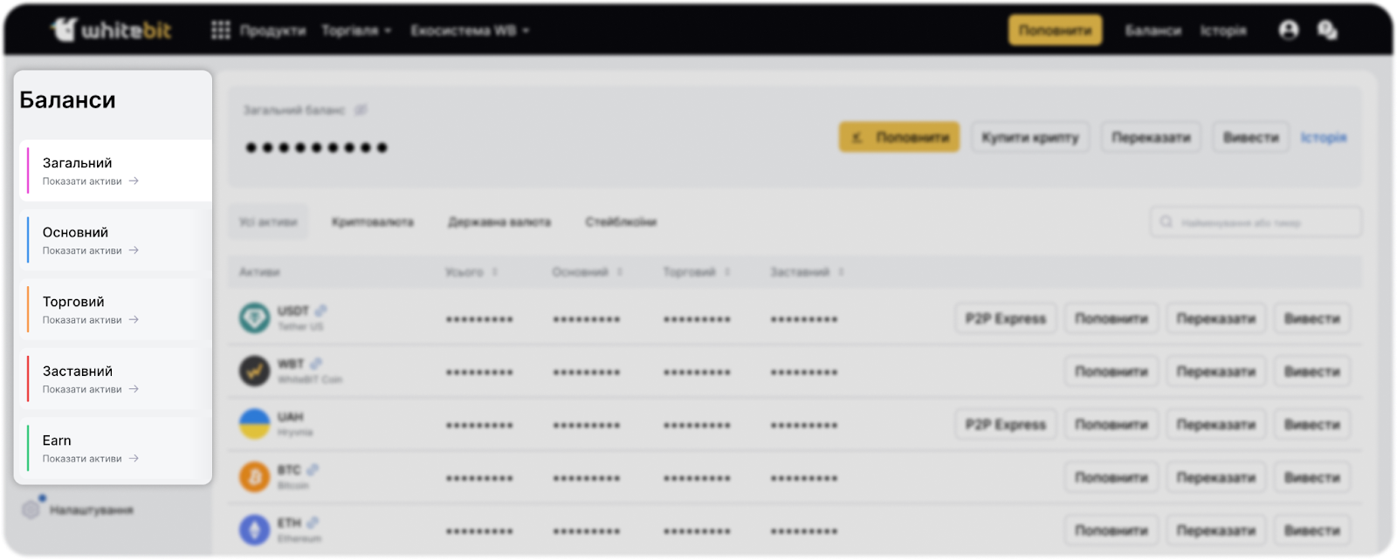Expand the Екосистема WB dropdown
This screenshot has height=560, width=1397.
coord(470,31)
